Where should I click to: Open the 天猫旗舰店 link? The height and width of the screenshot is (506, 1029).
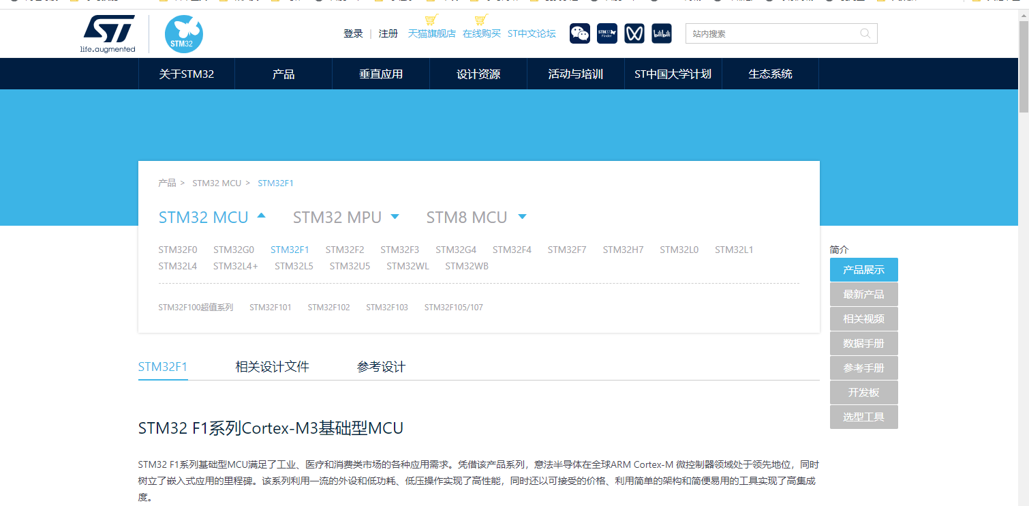tap(432, 33)
